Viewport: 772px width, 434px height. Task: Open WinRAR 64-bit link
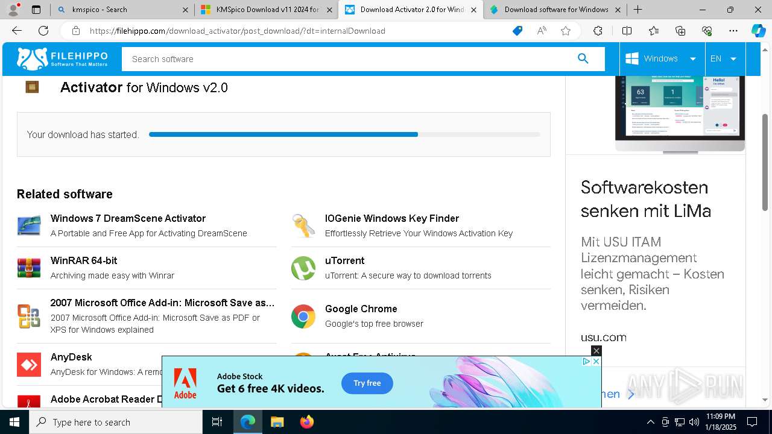coord(84,260)
